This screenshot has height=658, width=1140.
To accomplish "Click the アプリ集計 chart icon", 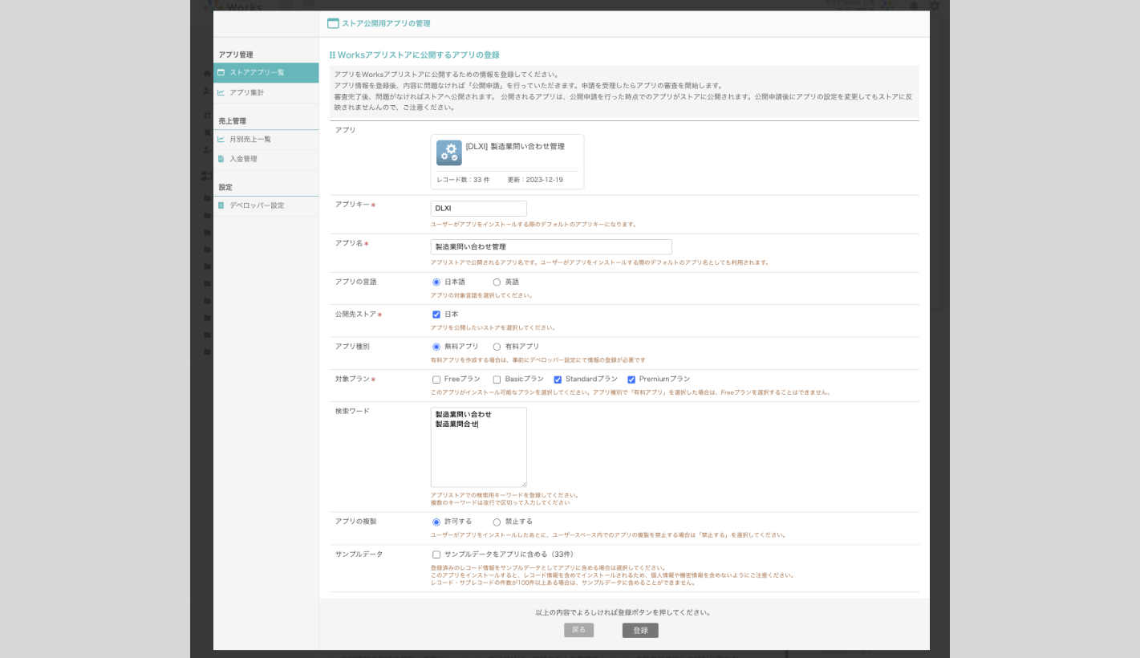I will (x=221, y=92).
